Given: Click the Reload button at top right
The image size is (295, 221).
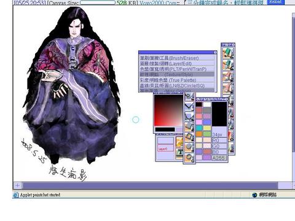Looking at the screenshot, I should [x=276, y=2].
